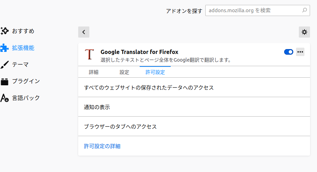Click the Recommendations sparkle icon in sidebar

(x=4, y=31)
